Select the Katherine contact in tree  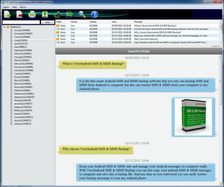(24, 94)
